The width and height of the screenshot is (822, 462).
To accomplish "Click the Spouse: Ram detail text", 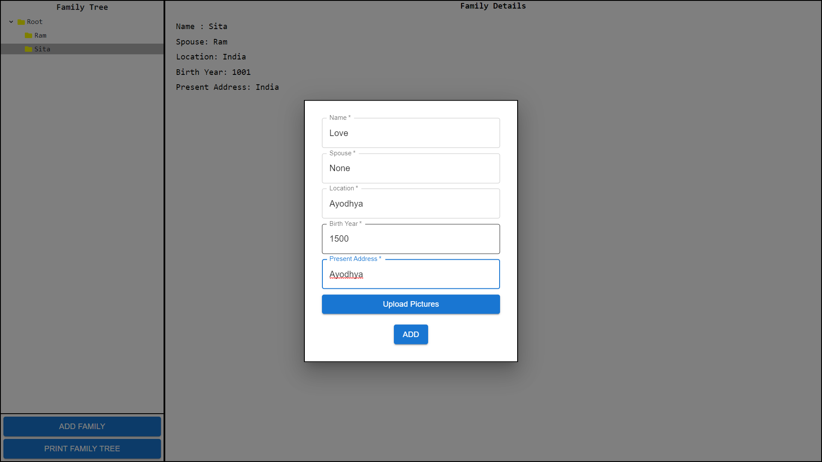I will pos(202,41).
